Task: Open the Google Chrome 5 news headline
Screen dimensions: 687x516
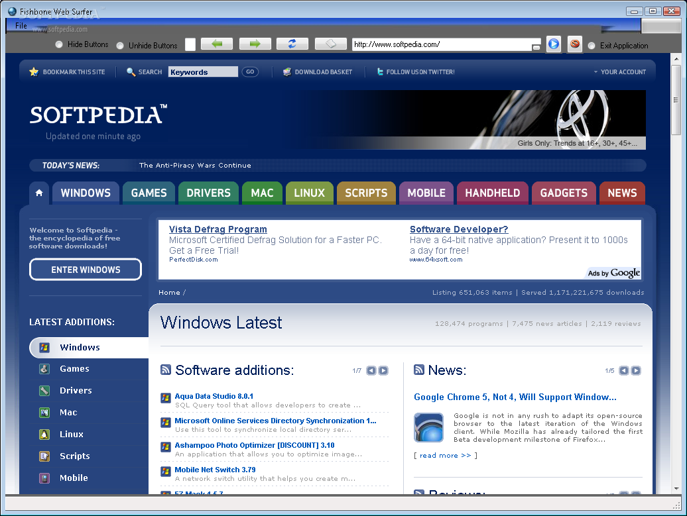Action: click(x=515, y=397)
